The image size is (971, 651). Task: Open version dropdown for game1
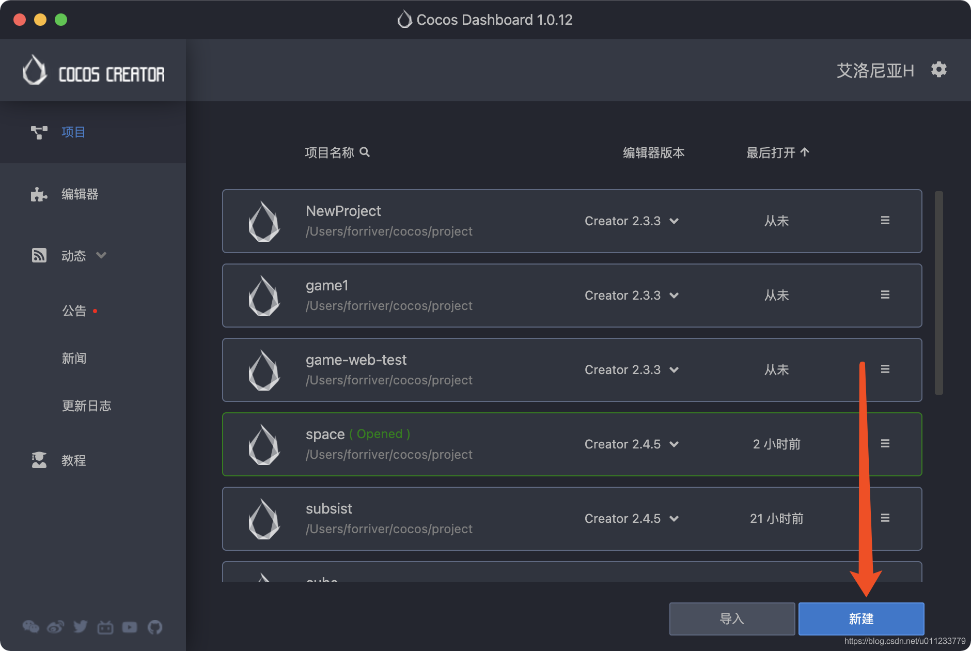point(674,296)
